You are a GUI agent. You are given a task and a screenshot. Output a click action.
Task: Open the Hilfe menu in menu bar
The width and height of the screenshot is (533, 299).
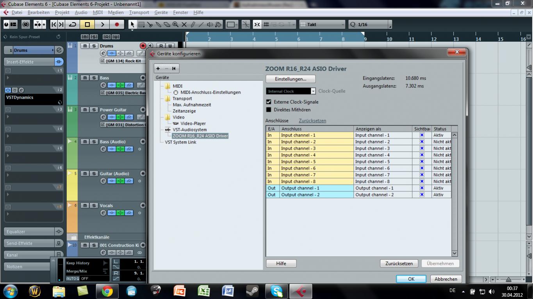(x=198, y=12)
